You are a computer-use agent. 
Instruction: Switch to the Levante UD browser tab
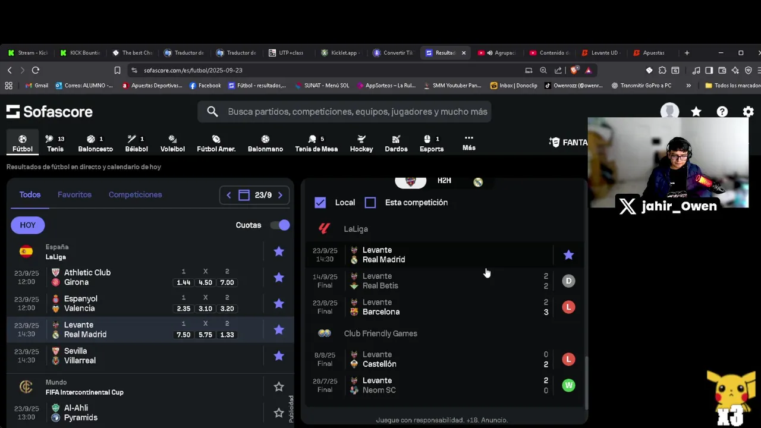click(600, 53)
